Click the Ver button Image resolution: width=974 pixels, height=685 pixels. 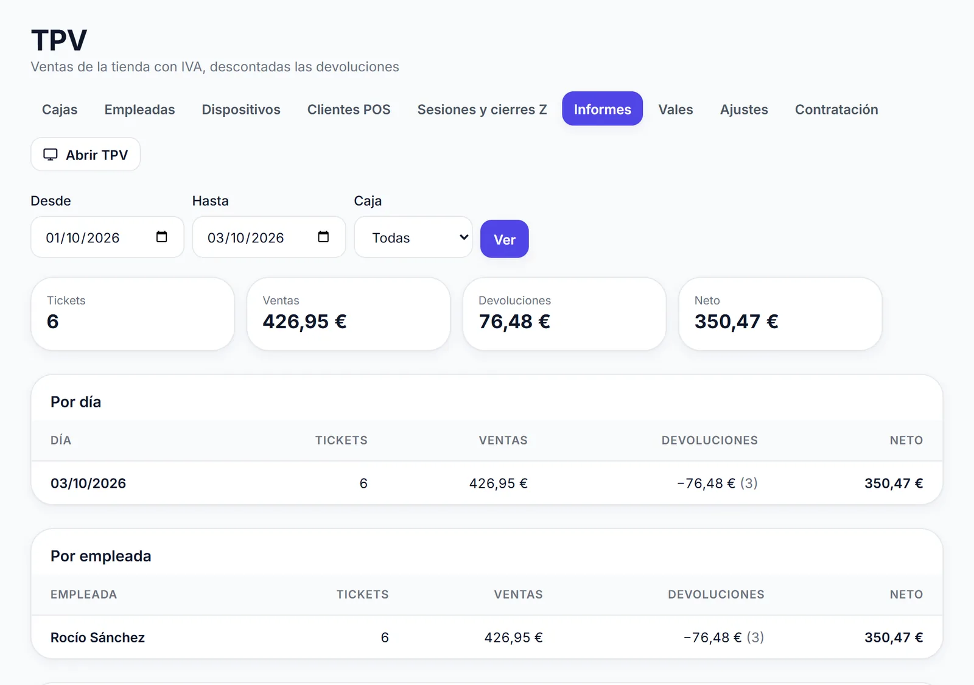pyautogui.click(x=505, y=239)
